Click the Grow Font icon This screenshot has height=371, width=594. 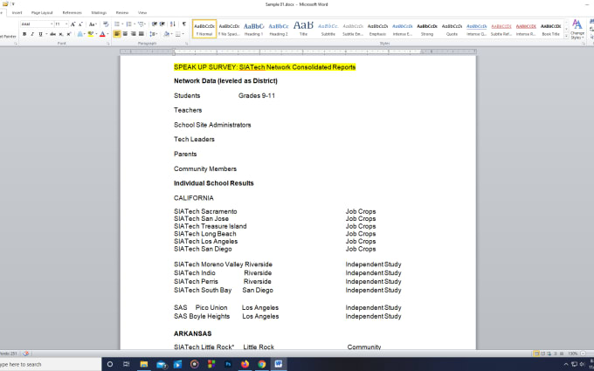coord(73,24)
